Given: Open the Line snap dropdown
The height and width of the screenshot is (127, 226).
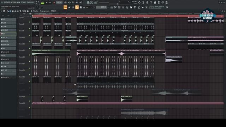Looking at the screenshot, I should pyautogui.click(x=89, y=7).
